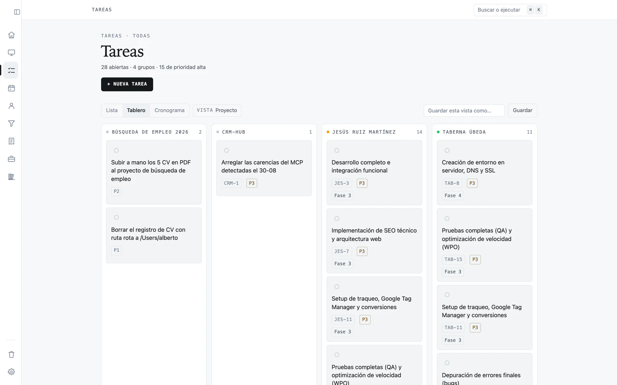Image resolution: width=617 pixels, height=385 pixels.
Task: Click the TAB-15 task ID tag
Action: point(453,259)
